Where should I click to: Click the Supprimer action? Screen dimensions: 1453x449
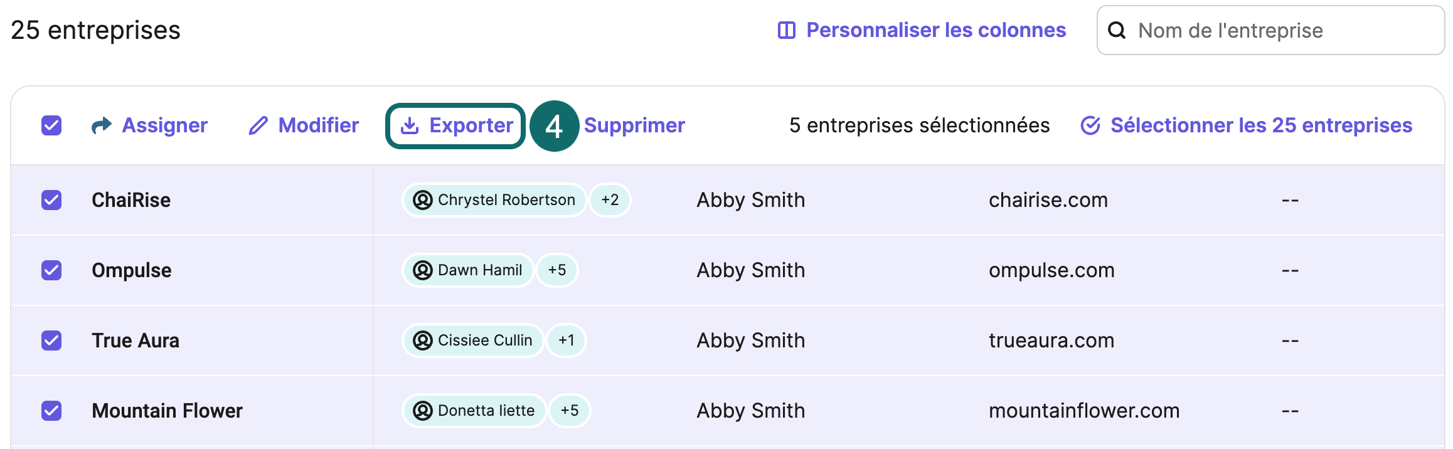coord(634,125)
